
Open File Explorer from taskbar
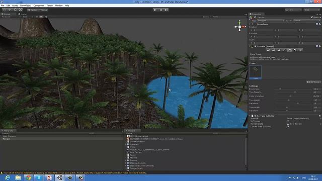[x=18, y=177]
